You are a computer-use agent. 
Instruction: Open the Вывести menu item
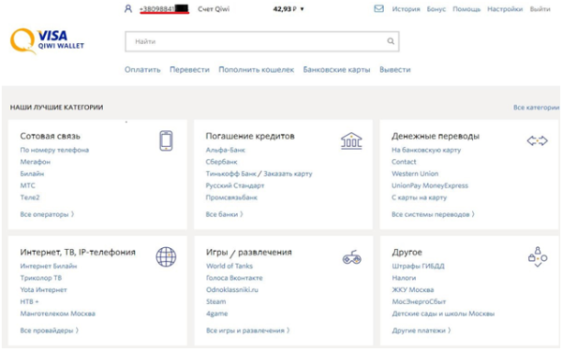click(395, 69)
